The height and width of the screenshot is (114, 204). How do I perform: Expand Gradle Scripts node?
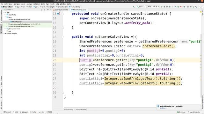[4, 34]
